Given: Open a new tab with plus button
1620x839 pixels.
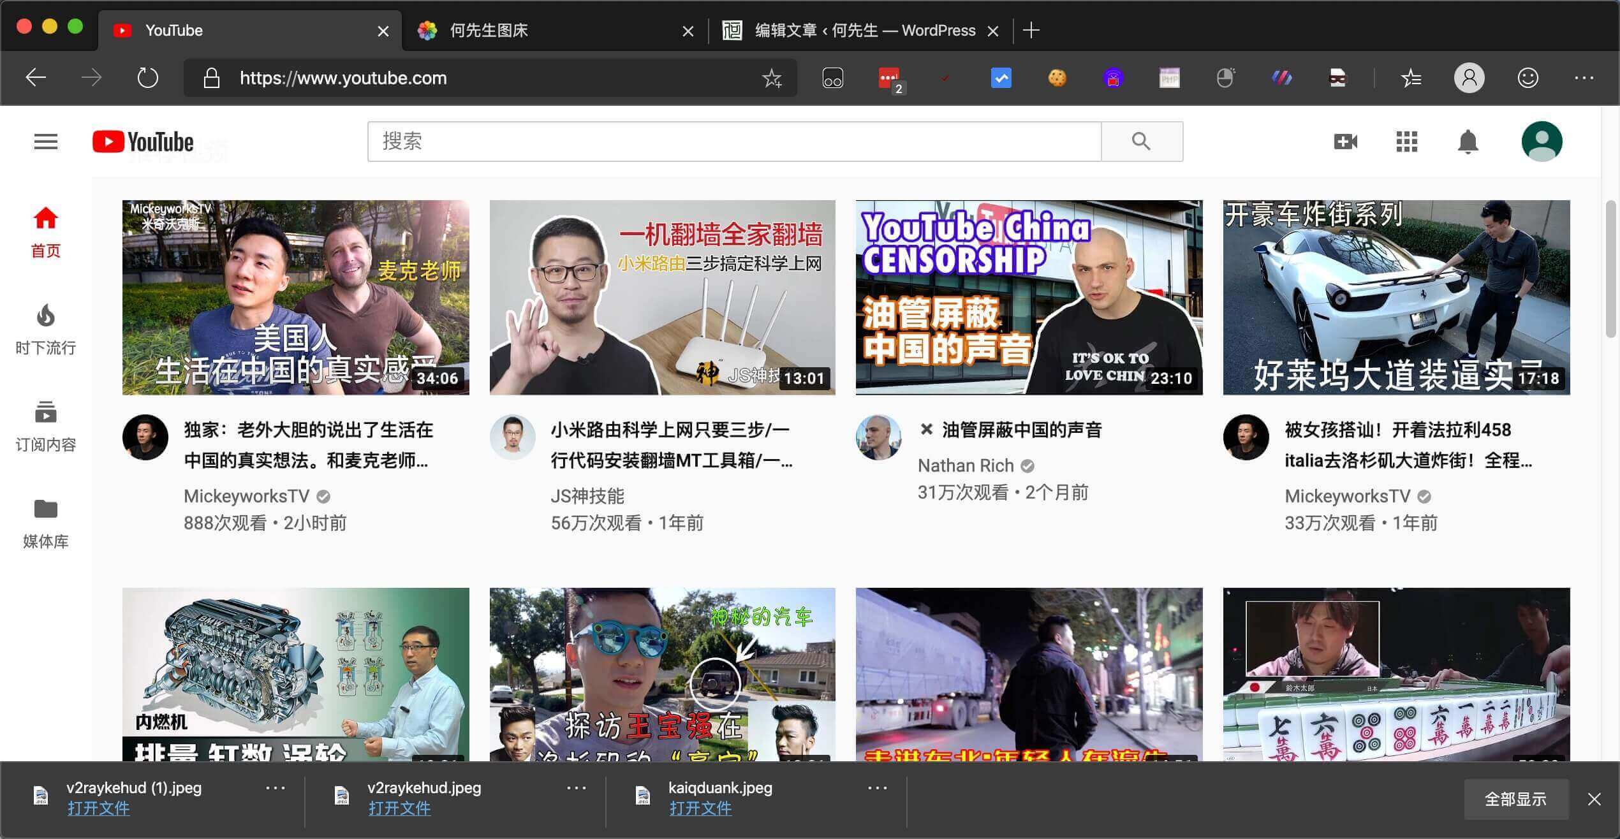Looking at the screenshot, I should [x=1031, y=30].
